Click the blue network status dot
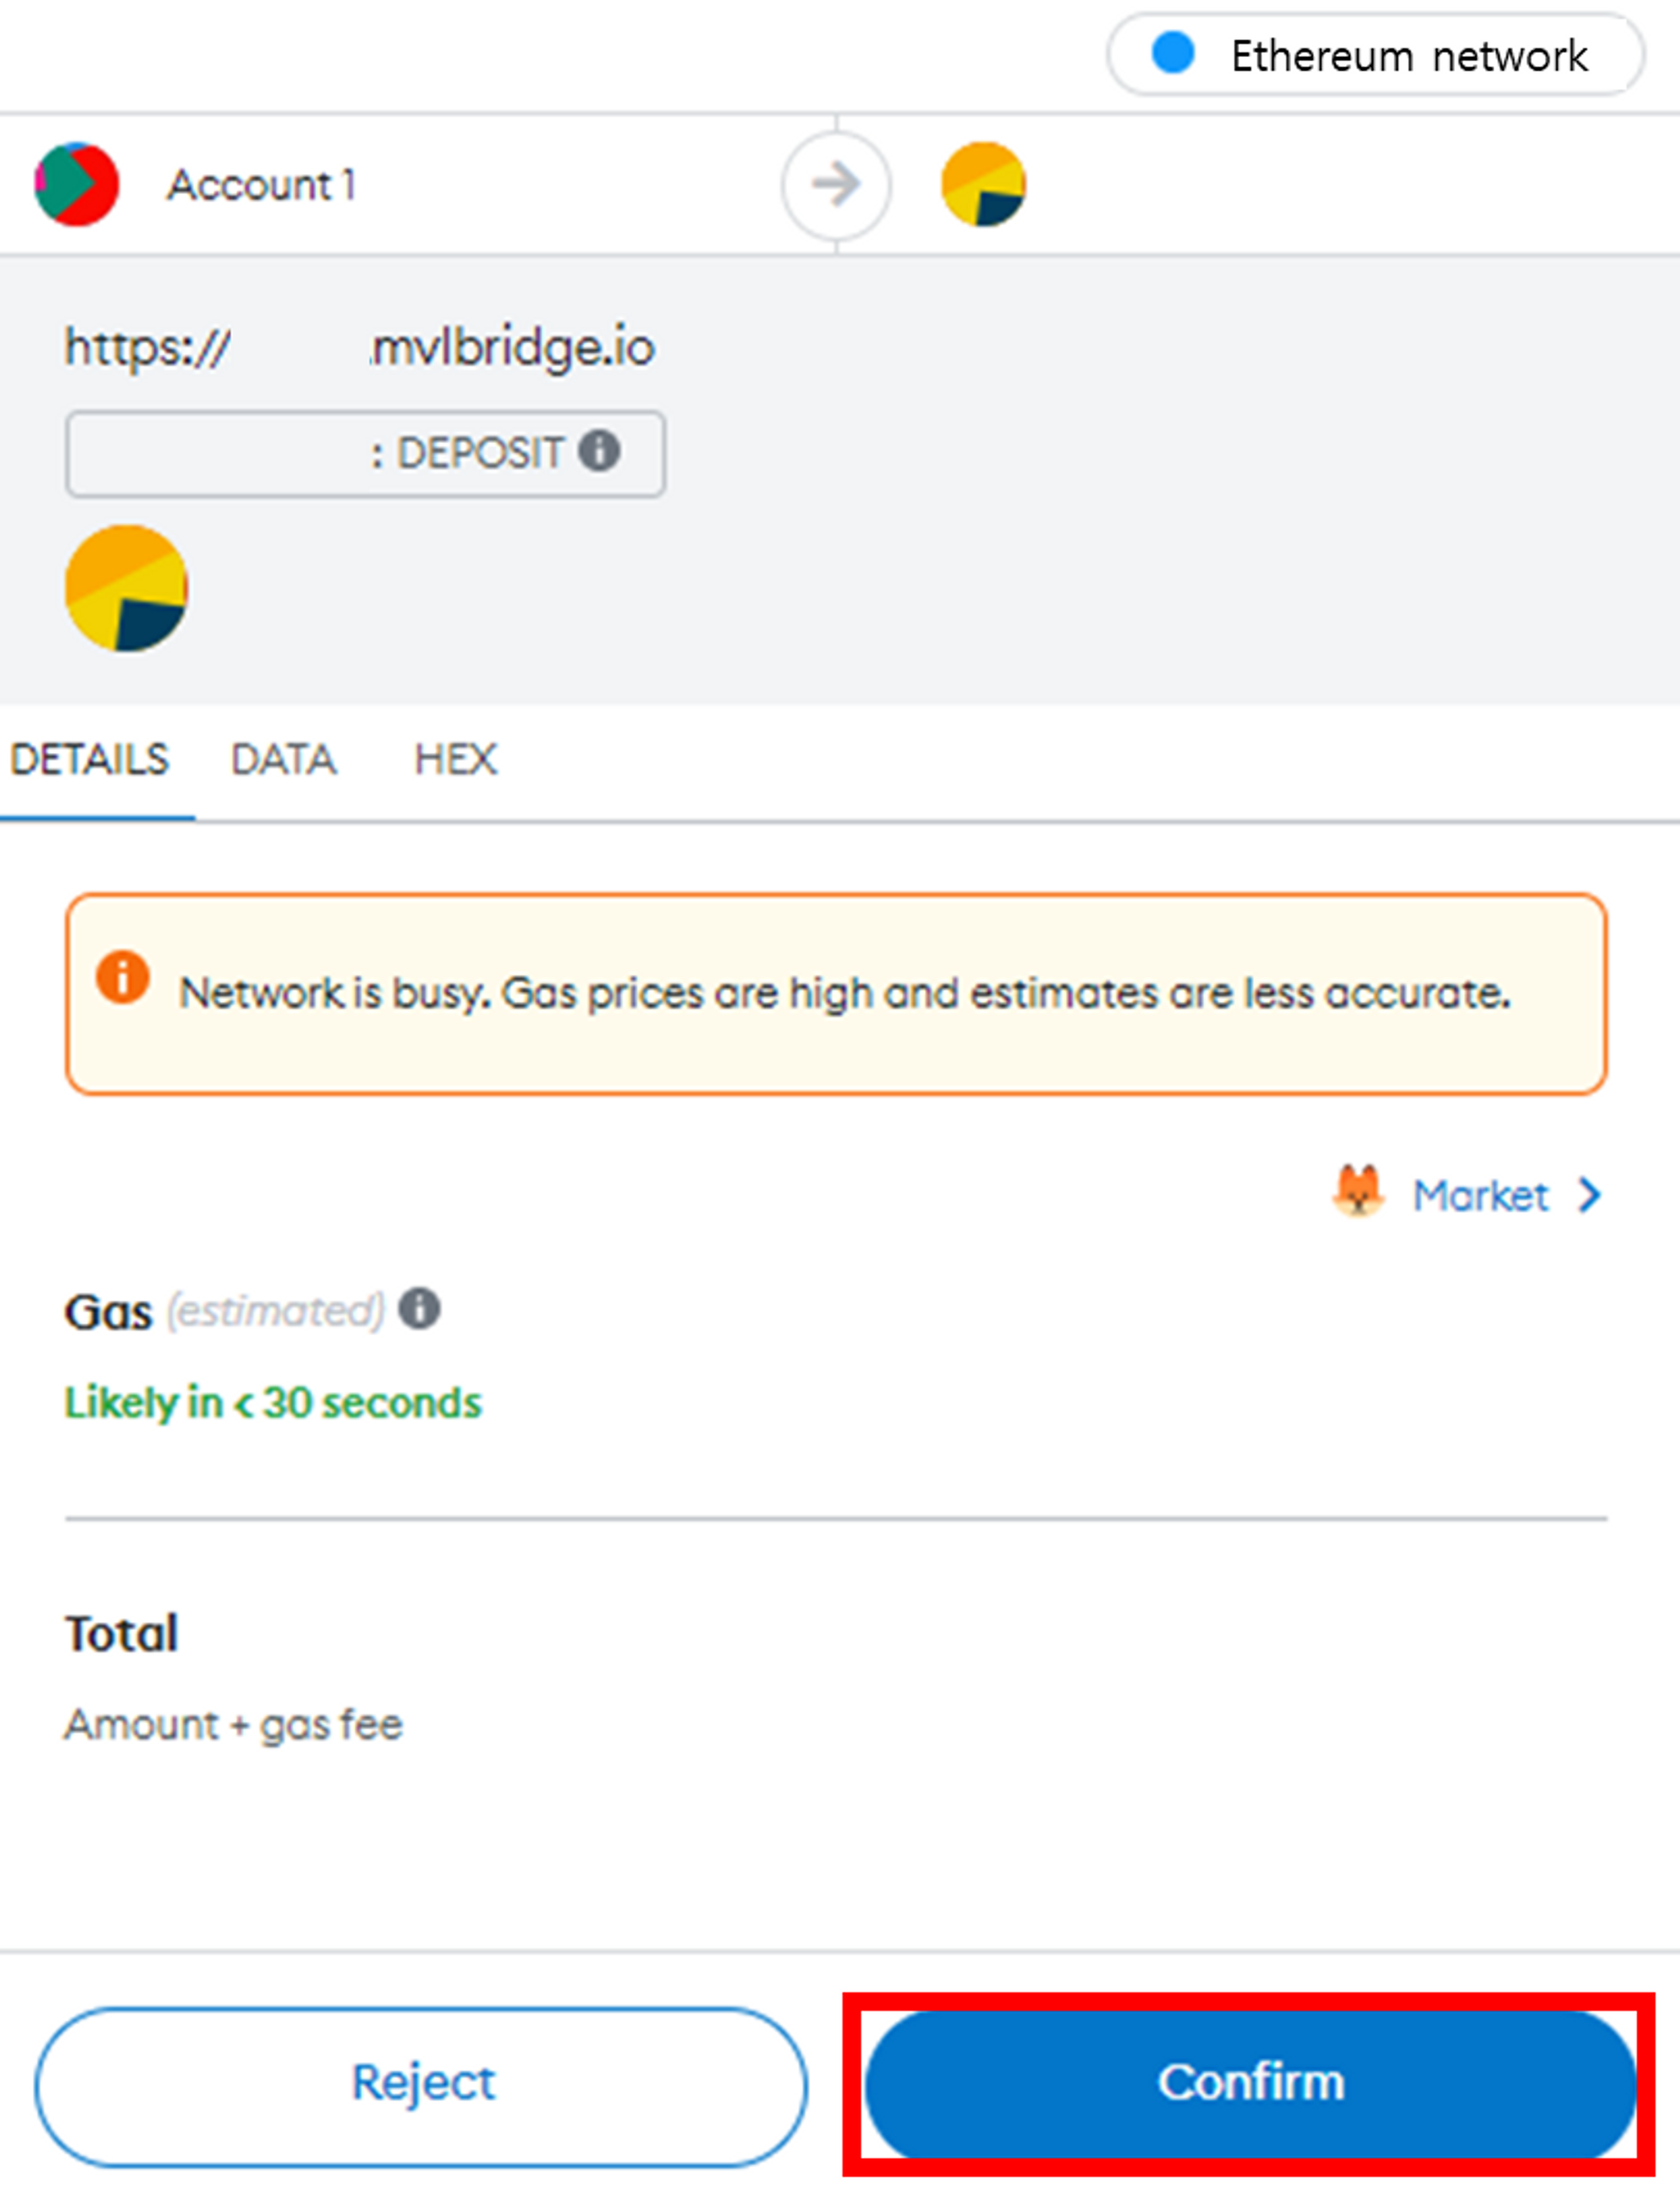This screenshot has height=2210, width=1680. [x=1173, y=53]
